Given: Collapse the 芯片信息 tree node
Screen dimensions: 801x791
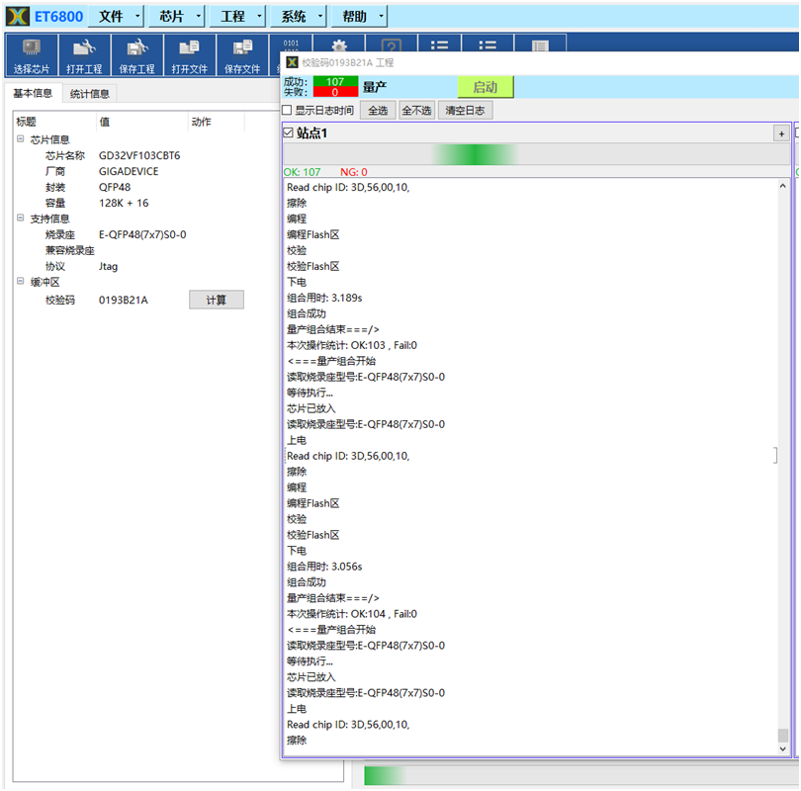Looking at the screenshot, I should [x=20, y=139].
